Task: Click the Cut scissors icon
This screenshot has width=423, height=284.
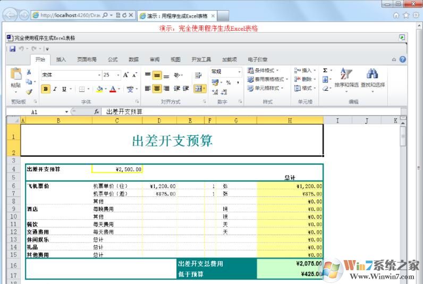Action: (x=29, y=73)
